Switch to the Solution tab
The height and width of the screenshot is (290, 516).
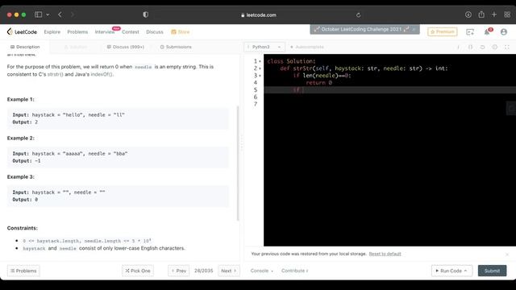[76, 47]
